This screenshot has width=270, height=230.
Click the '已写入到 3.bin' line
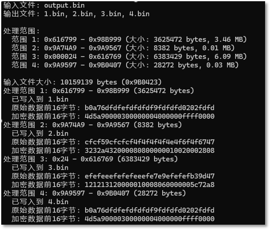40,168
